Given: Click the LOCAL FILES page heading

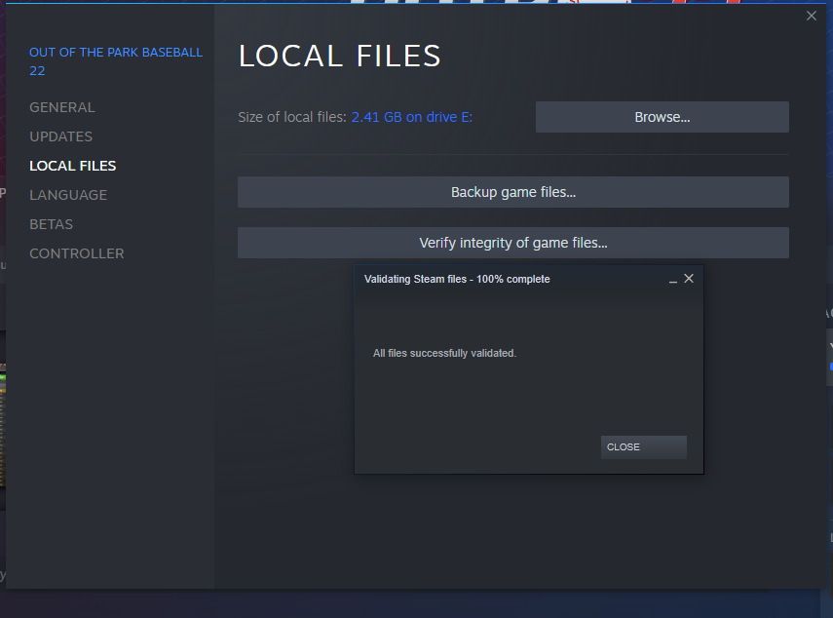Looking at the screenshot, I should click(339, 56).
